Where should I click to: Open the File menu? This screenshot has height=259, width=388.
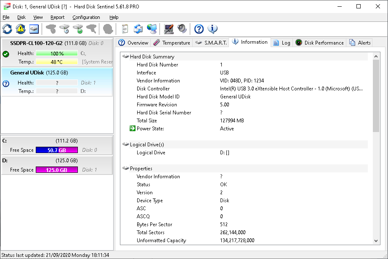(6, 17)
